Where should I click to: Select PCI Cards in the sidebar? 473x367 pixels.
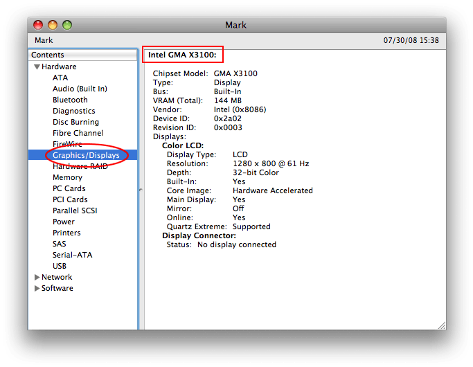click(x=70, y=199)
